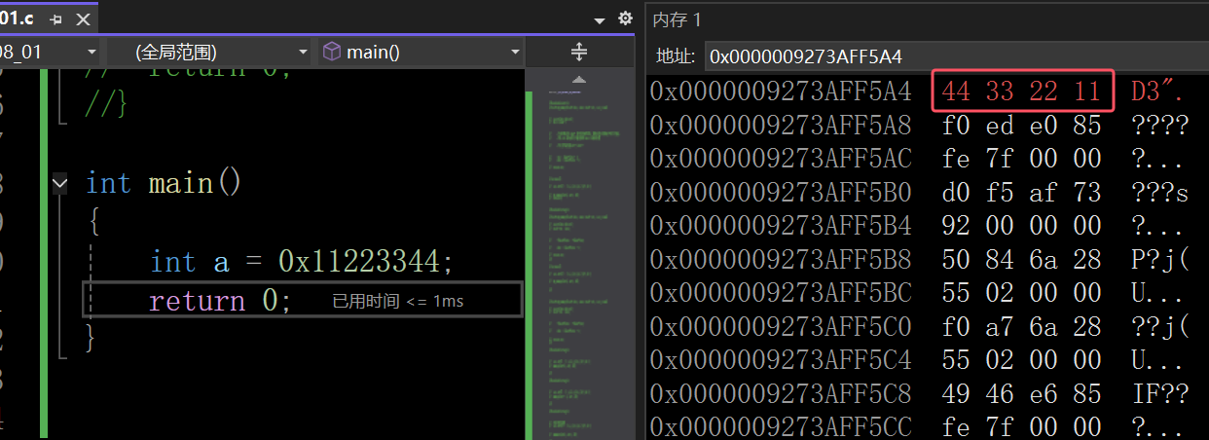Select the 内存 1 panel title
This screenshot has width=1209, height=440.
point(677,19)
